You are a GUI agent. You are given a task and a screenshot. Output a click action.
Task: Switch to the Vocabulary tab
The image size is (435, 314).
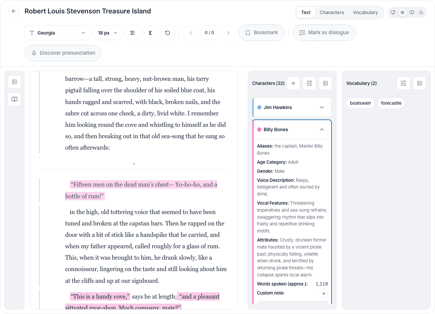pos(365,12)
